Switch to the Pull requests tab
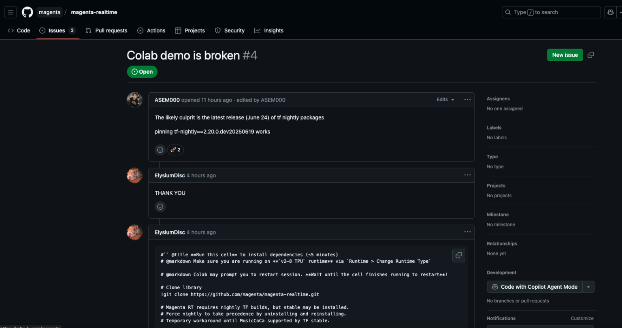 point(107,30)
